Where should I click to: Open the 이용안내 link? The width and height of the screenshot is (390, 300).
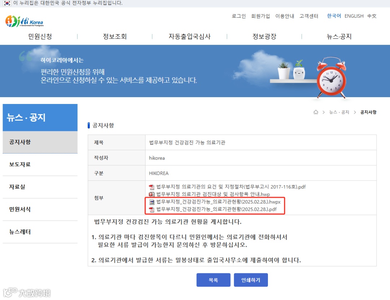(285, 16)
